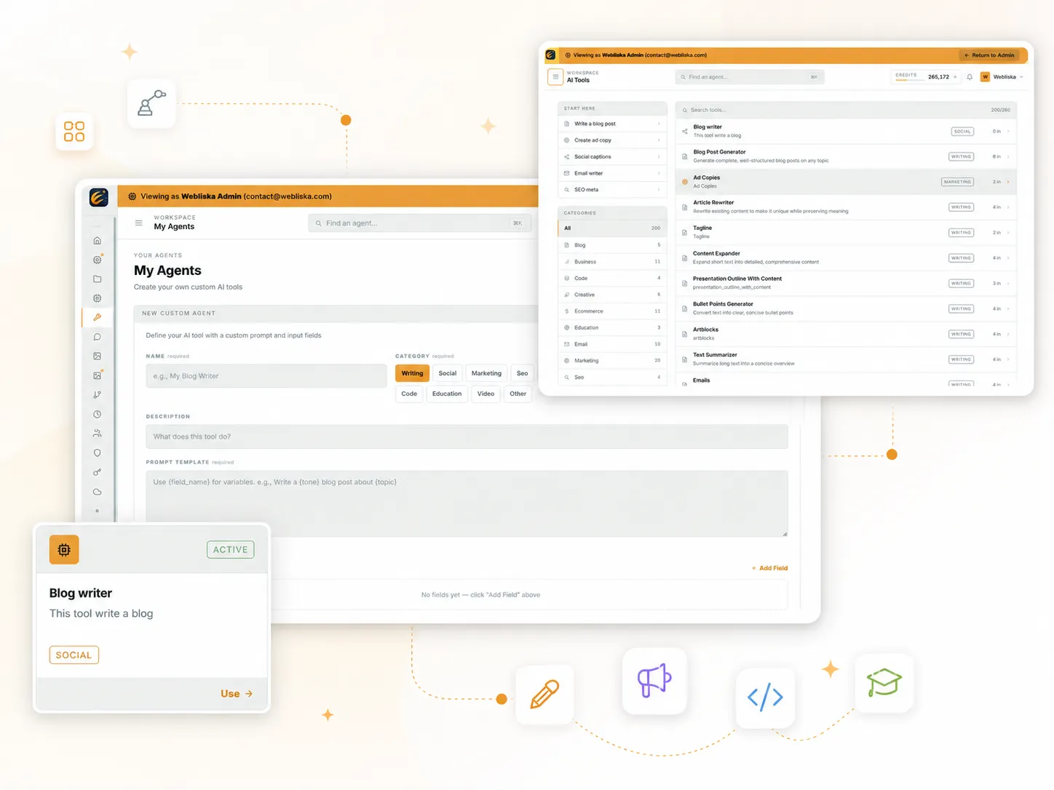Select the Education category chip
Screen dimensions: 1054x790
(447, 394)
